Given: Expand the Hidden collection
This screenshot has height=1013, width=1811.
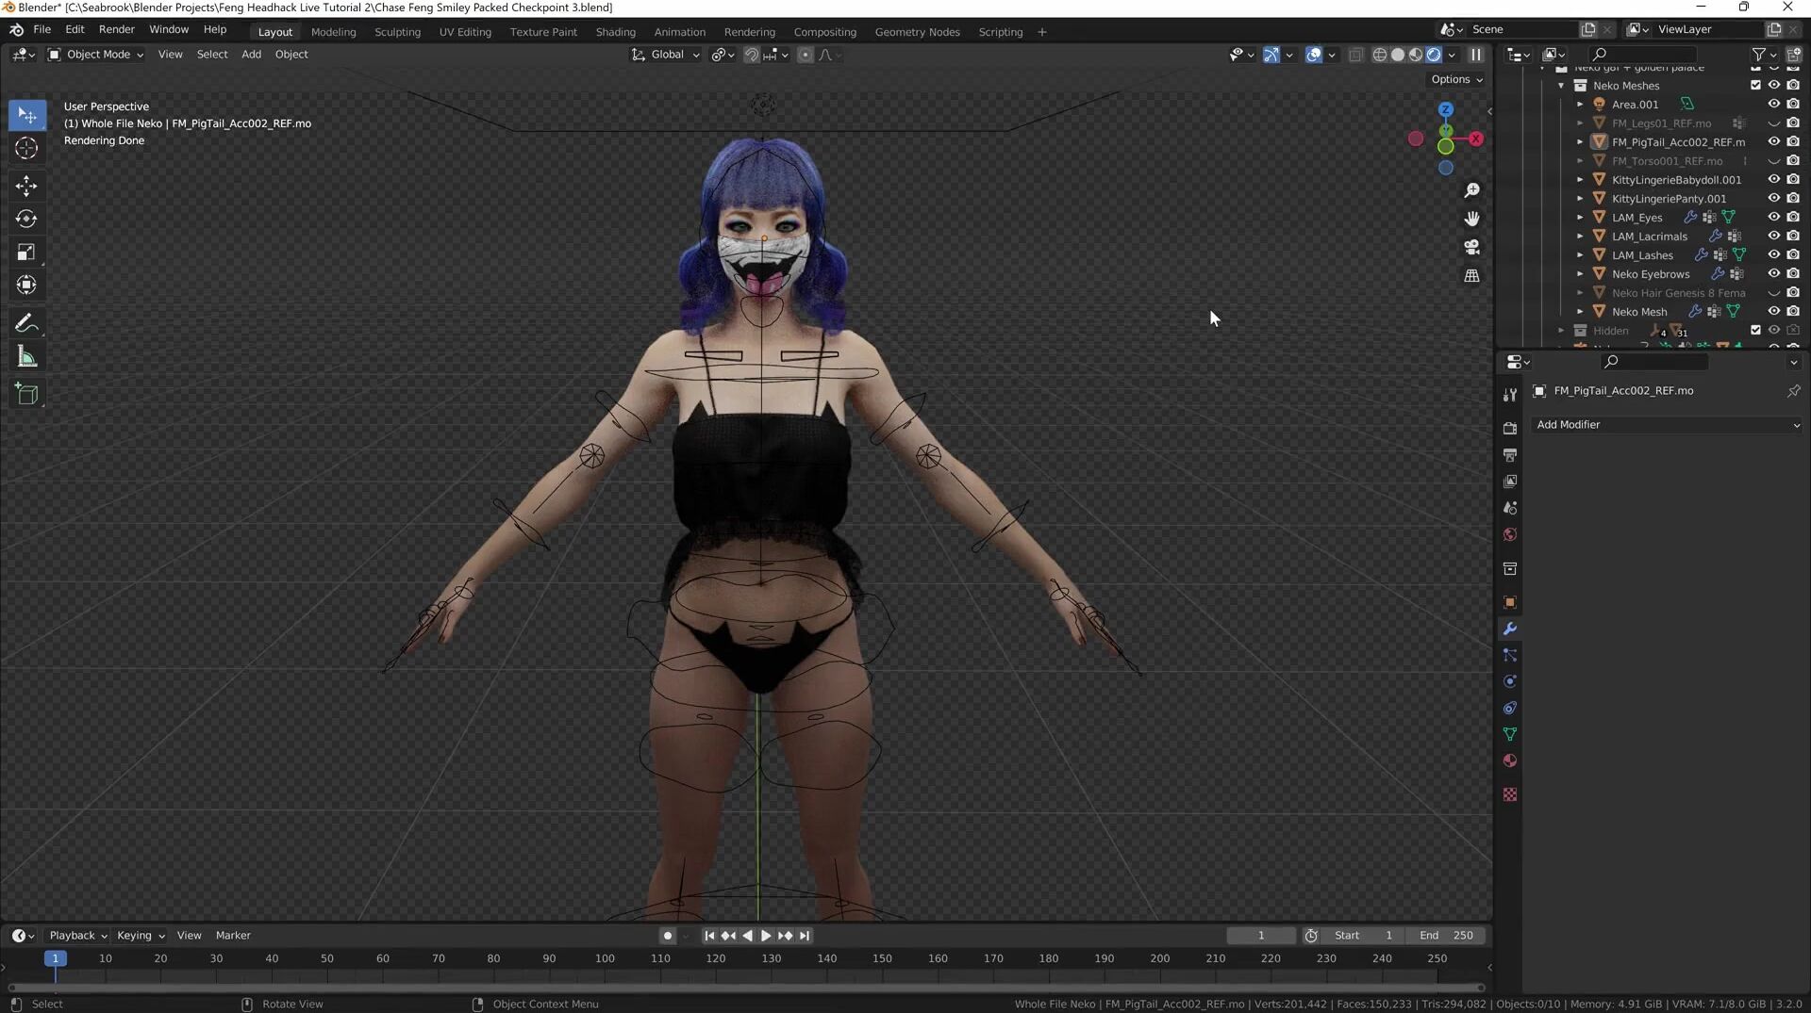Looking at the screenshot, I should click(1561, 331).
